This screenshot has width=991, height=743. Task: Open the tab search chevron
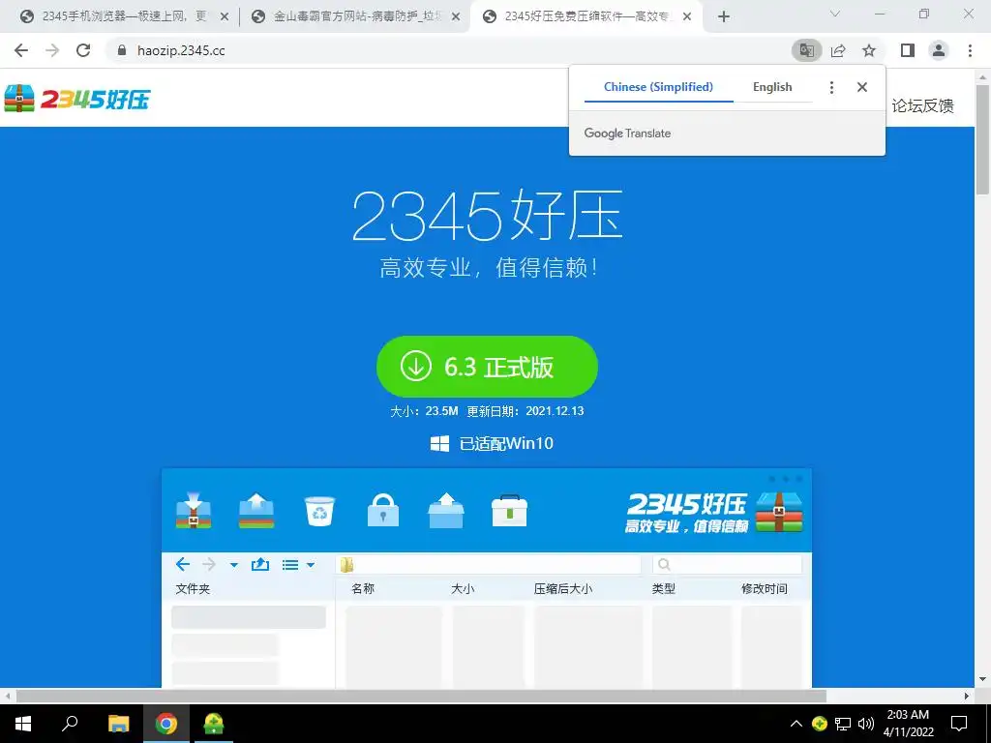tap(835, 14)
